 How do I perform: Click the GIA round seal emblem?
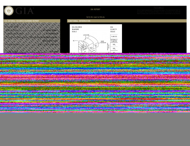[9, 11]
